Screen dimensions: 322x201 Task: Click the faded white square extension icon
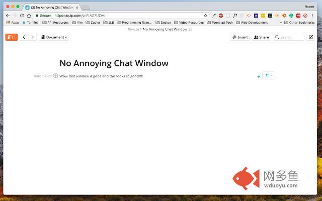pyautogui.click(x=228, y=16)
